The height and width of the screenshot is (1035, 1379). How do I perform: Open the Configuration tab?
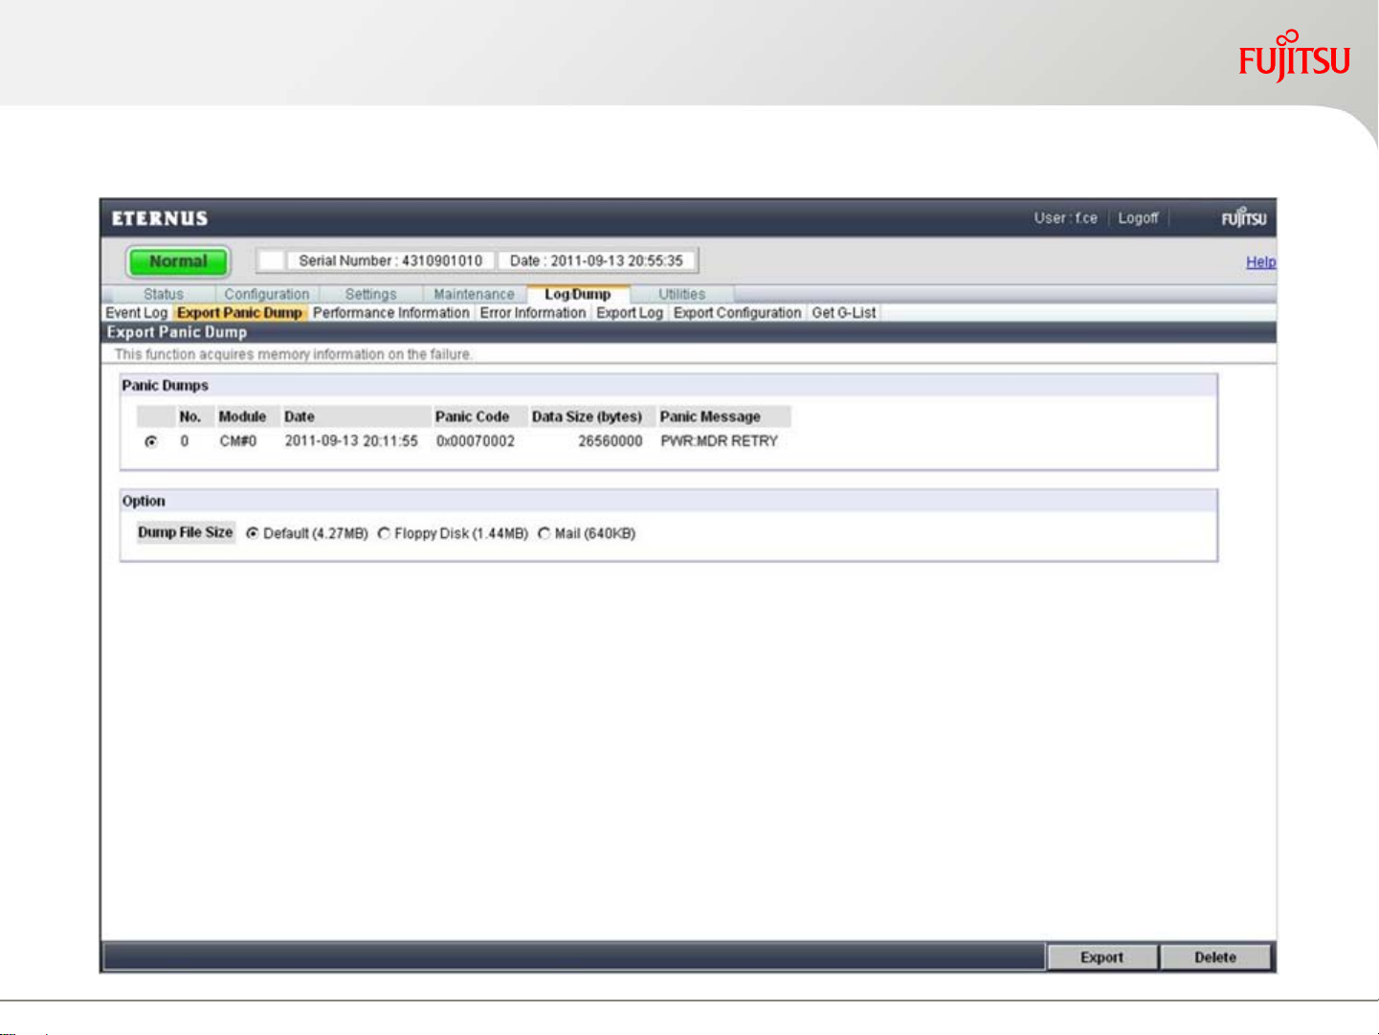(267, 294)
